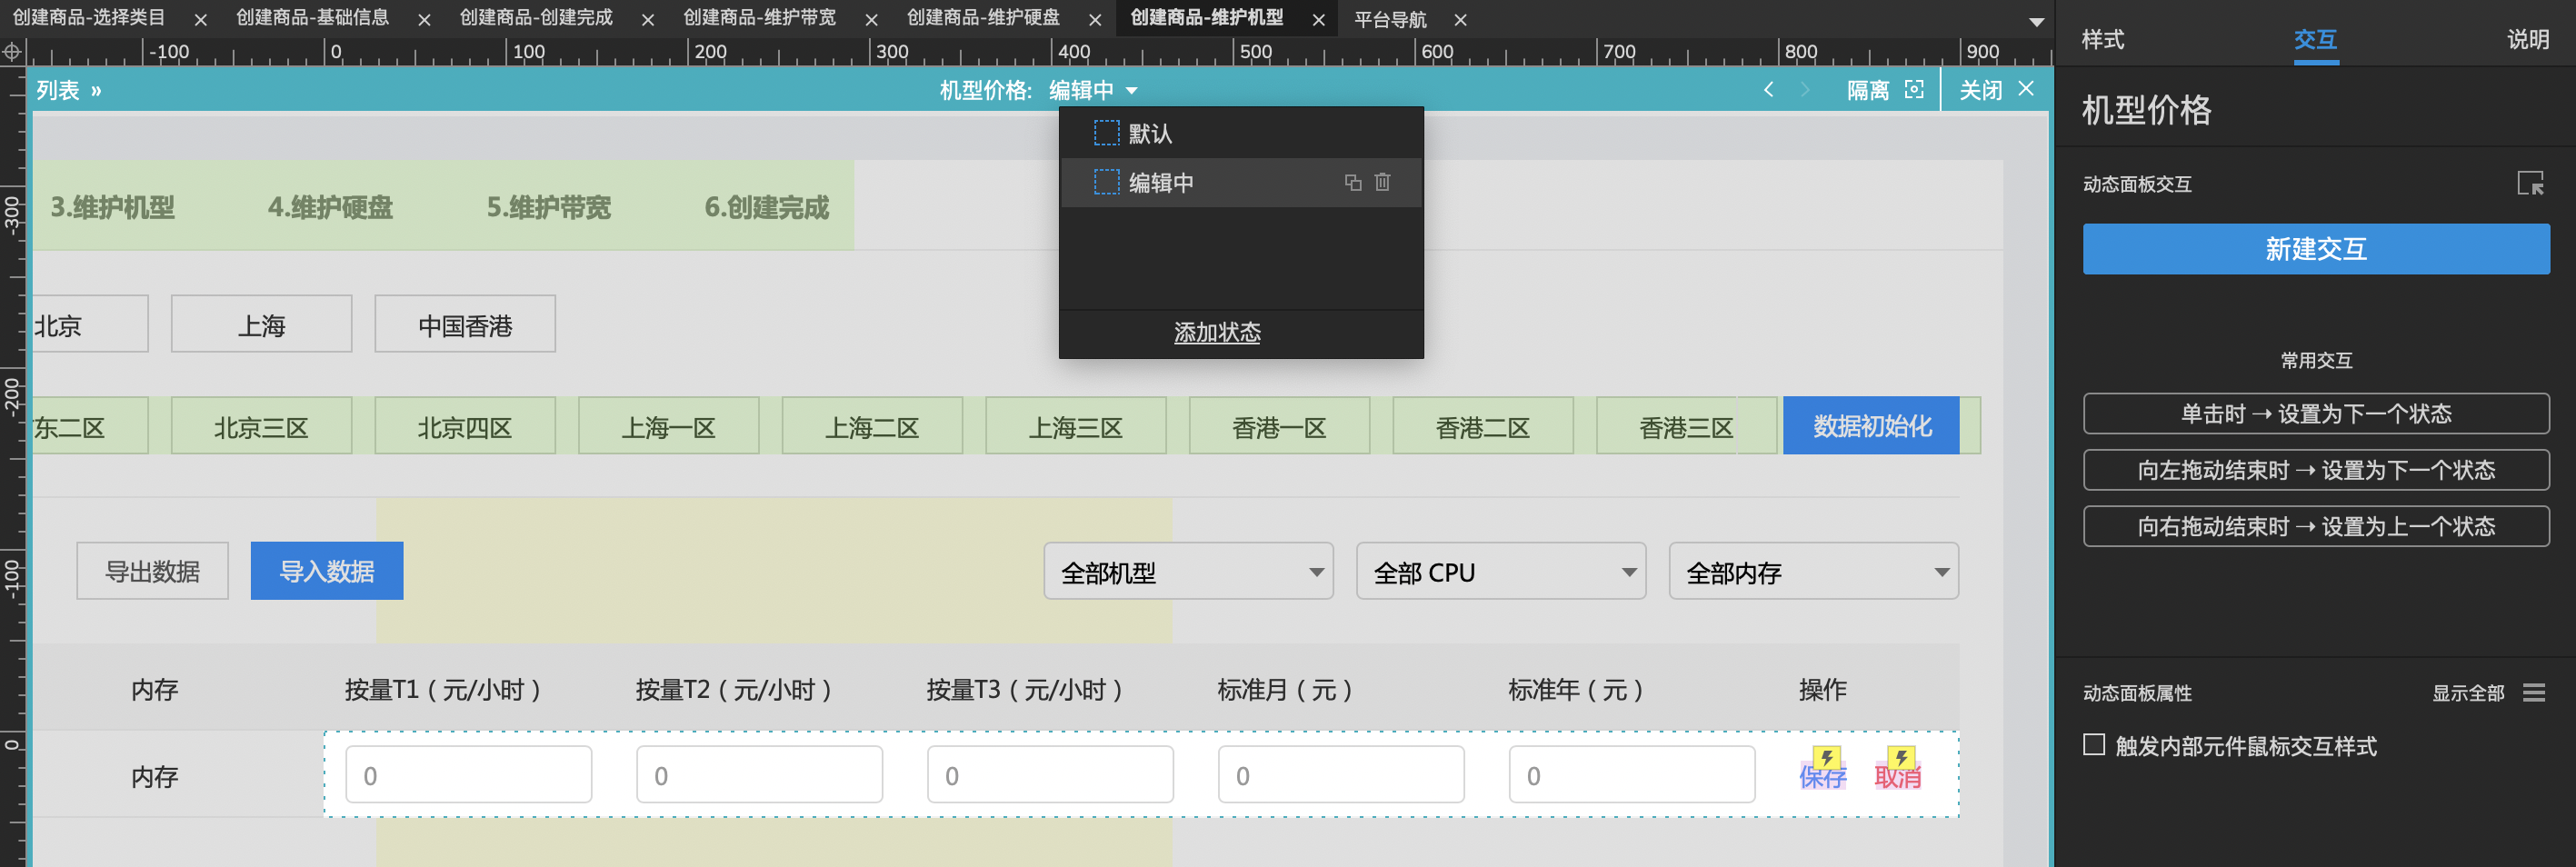Click 显示全部 link
This screenshot has width=2576, height=867.
click(x=2468, y=693)
